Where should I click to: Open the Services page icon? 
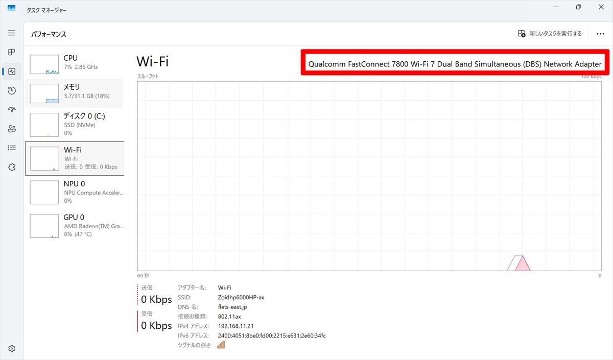(x=12, y=167)
